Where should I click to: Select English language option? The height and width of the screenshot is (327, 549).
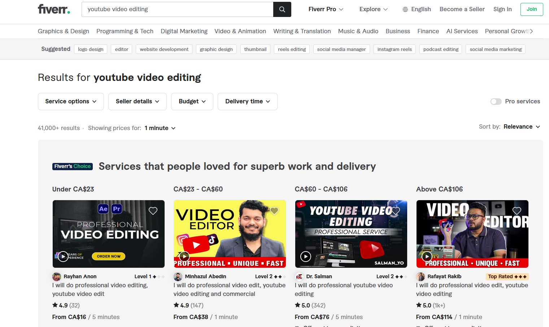421,9
